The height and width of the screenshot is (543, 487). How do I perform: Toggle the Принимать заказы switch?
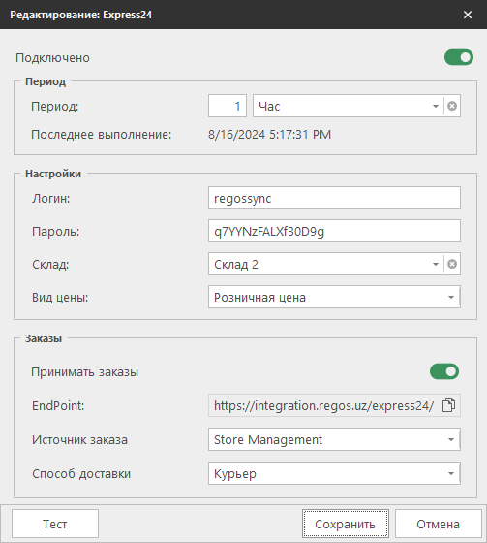444,371
